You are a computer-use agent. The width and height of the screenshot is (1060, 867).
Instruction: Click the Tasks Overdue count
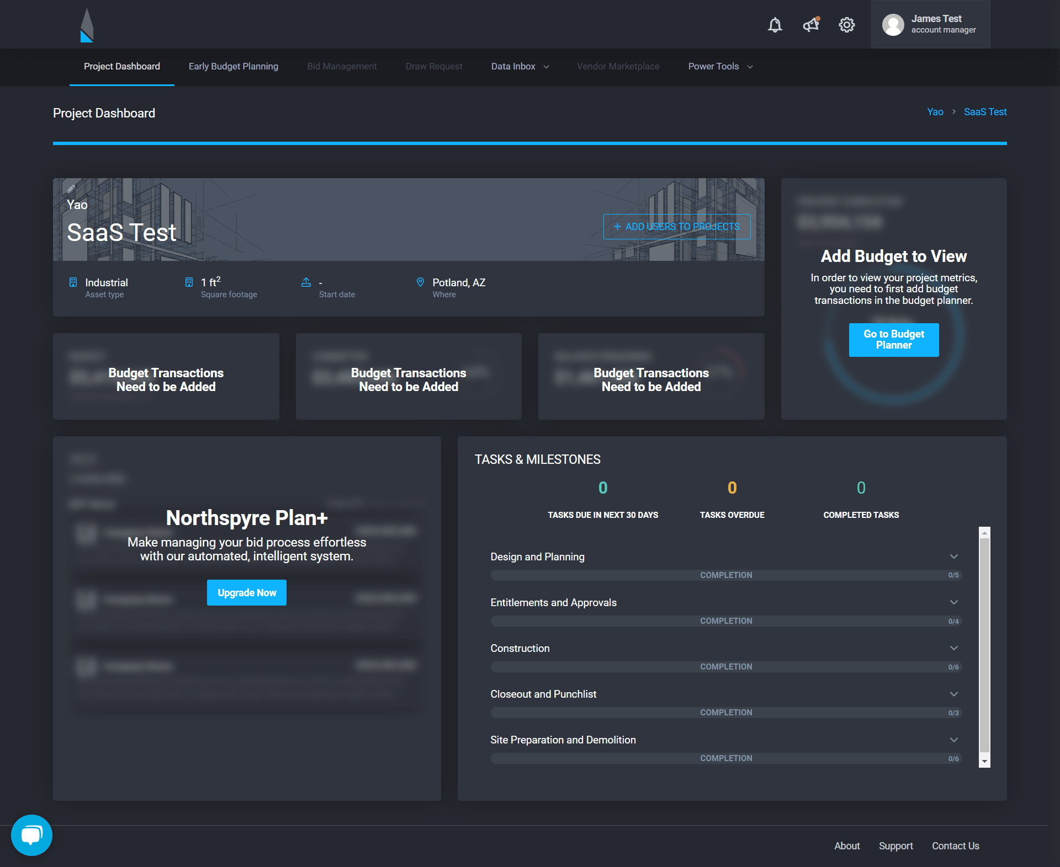[x=732, y=488]
